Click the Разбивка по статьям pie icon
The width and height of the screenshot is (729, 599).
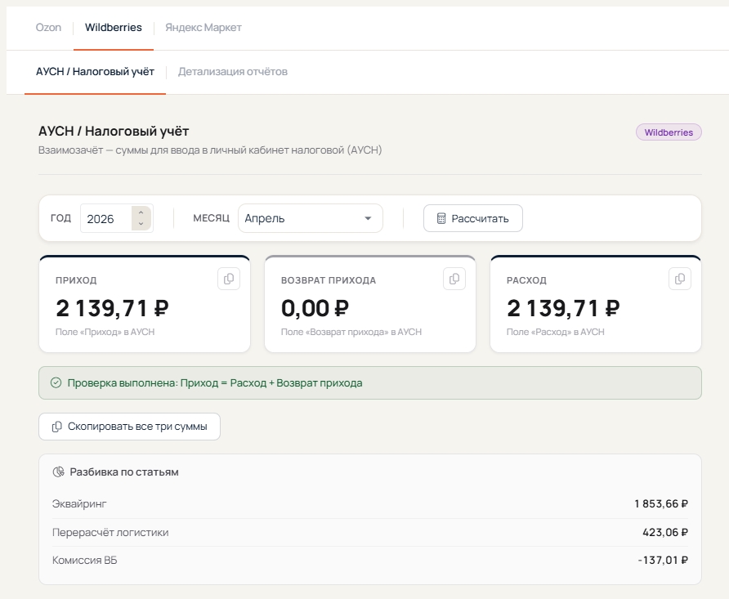point(58,472)
